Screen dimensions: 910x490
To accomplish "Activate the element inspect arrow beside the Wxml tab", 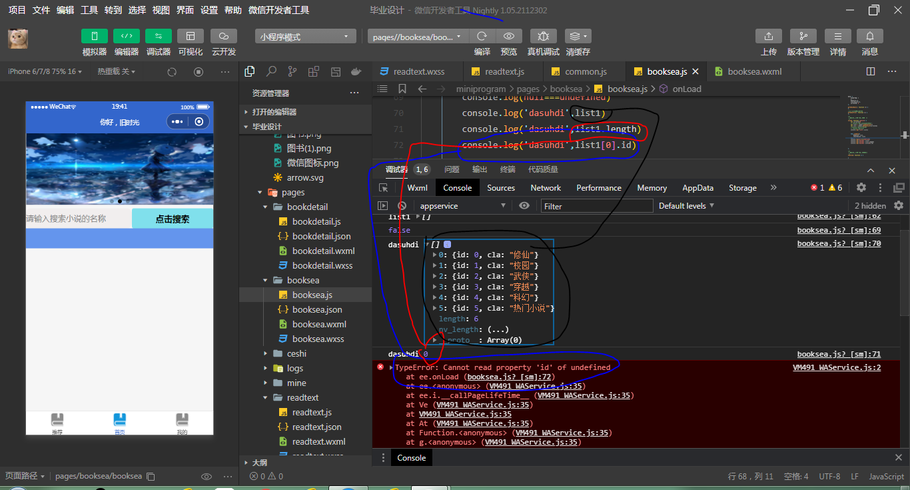I will (x=383, y=188).
